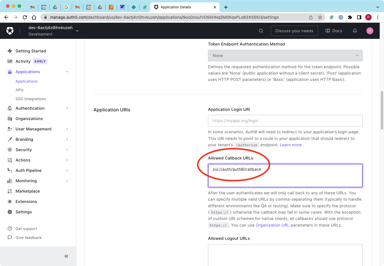Click the Security shield check icon
Screen dimensions: 384x266
[x=10, y=150]
